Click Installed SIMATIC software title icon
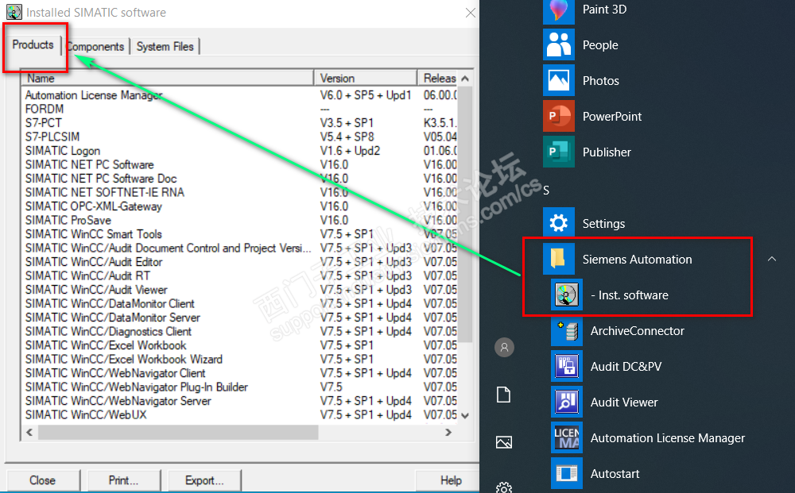Screen dimensions: 795x493 coord(14,12)
